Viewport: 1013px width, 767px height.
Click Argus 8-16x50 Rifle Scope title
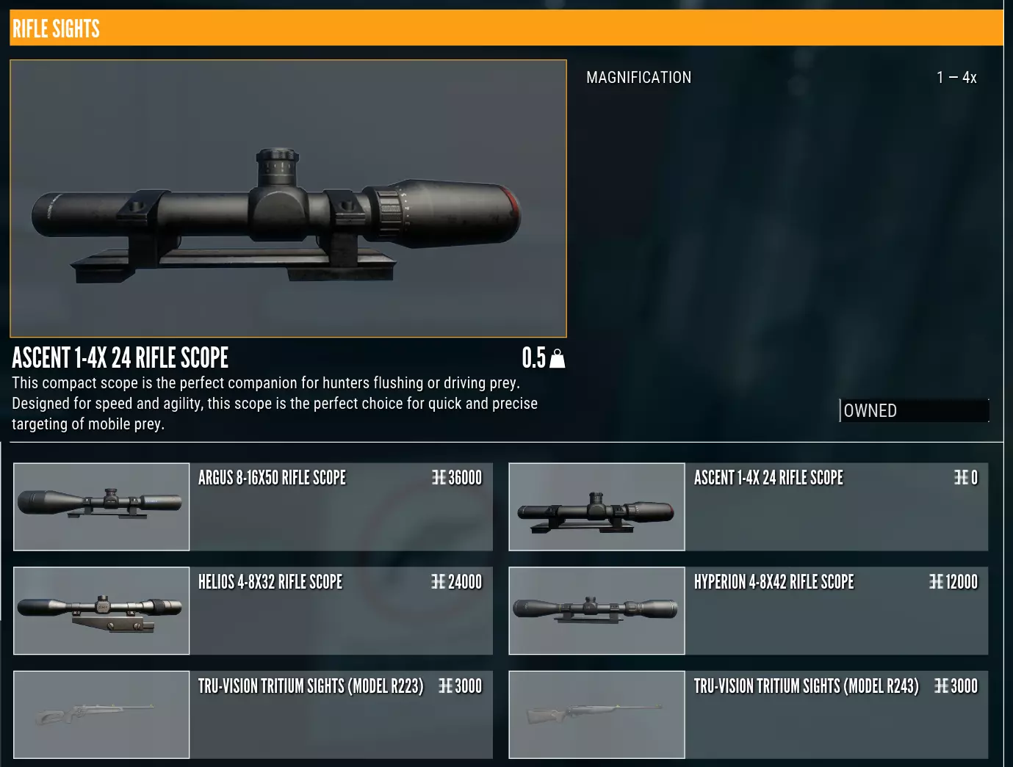tap(272, 478)
